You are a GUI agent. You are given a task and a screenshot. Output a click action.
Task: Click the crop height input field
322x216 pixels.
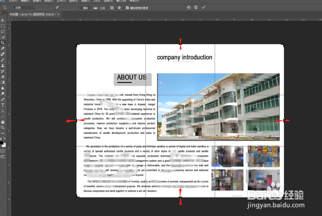70,8
